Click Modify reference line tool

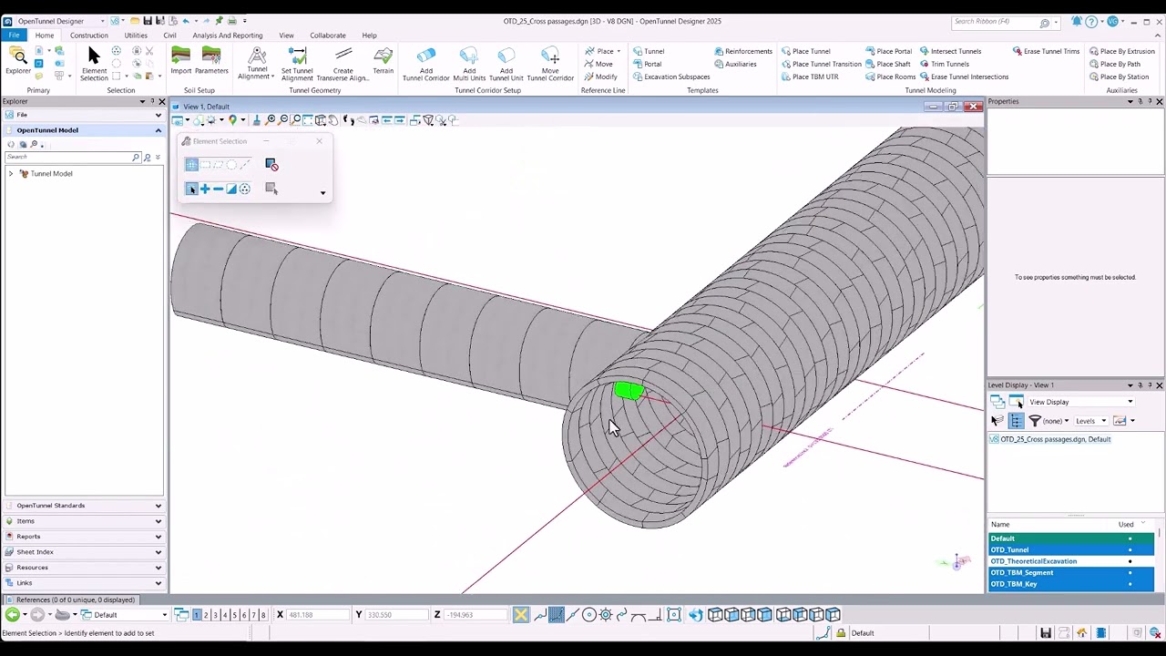[x=601, y=77]
